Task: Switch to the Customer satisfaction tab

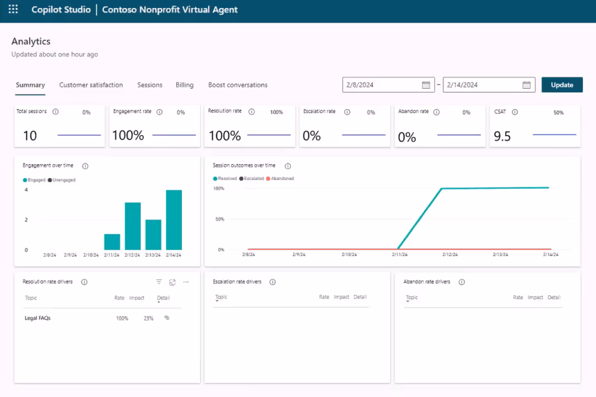Action: [91, 85]
